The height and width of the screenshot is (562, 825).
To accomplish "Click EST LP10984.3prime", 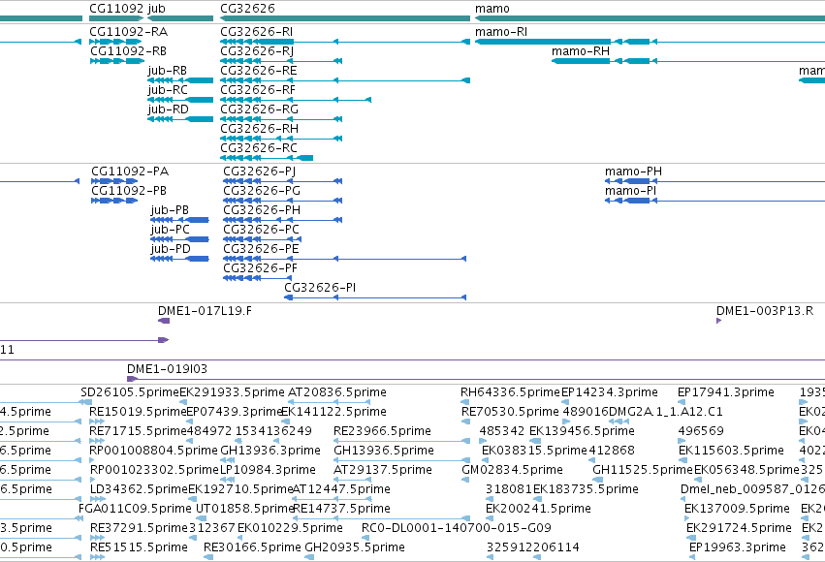I will (x=268, y=471).
